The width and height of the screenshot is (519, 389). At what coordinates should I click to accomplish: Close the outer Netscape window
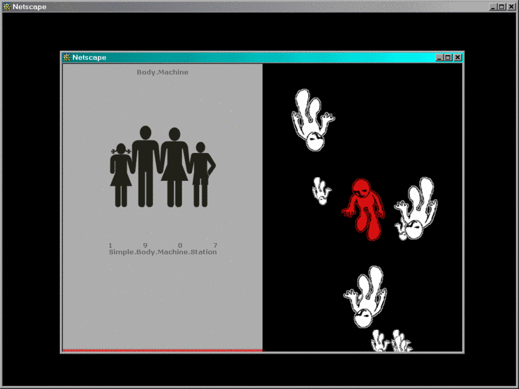(511, 6)
